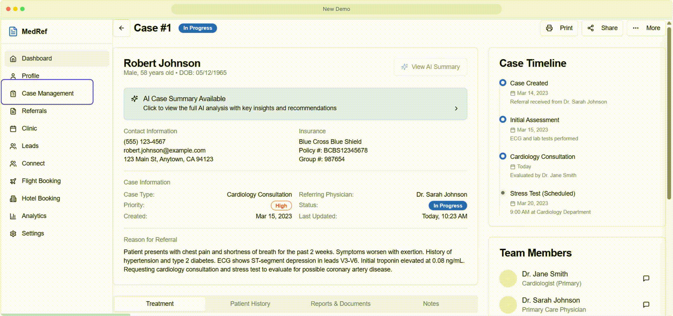Click the Clinic calendar icon
The width and height of the screenshot is (673, 316).
point(13,128)
